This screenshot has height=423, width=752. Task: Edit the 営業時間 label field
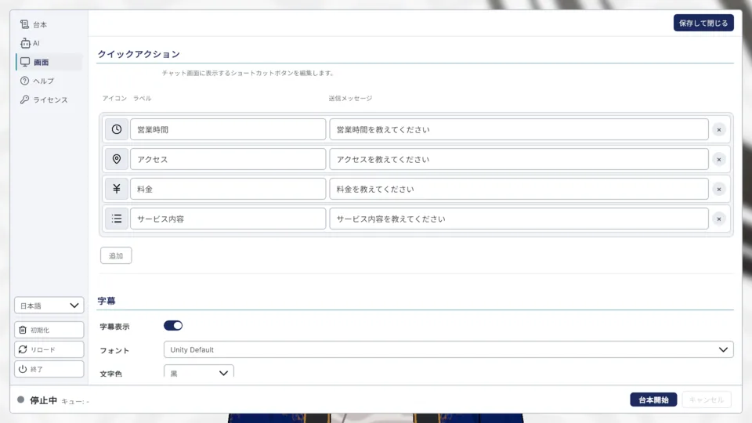pos(228,129)
